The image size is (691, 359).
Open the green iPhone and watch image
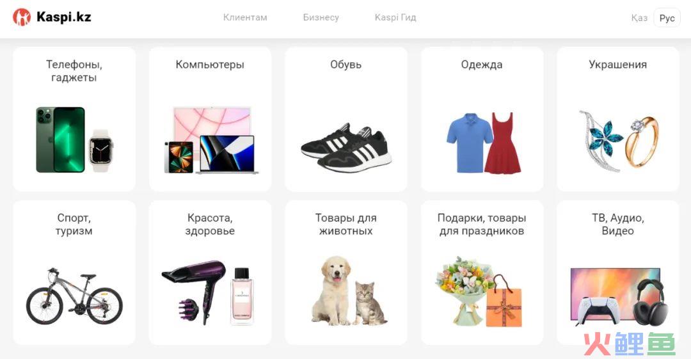[74, 140]
